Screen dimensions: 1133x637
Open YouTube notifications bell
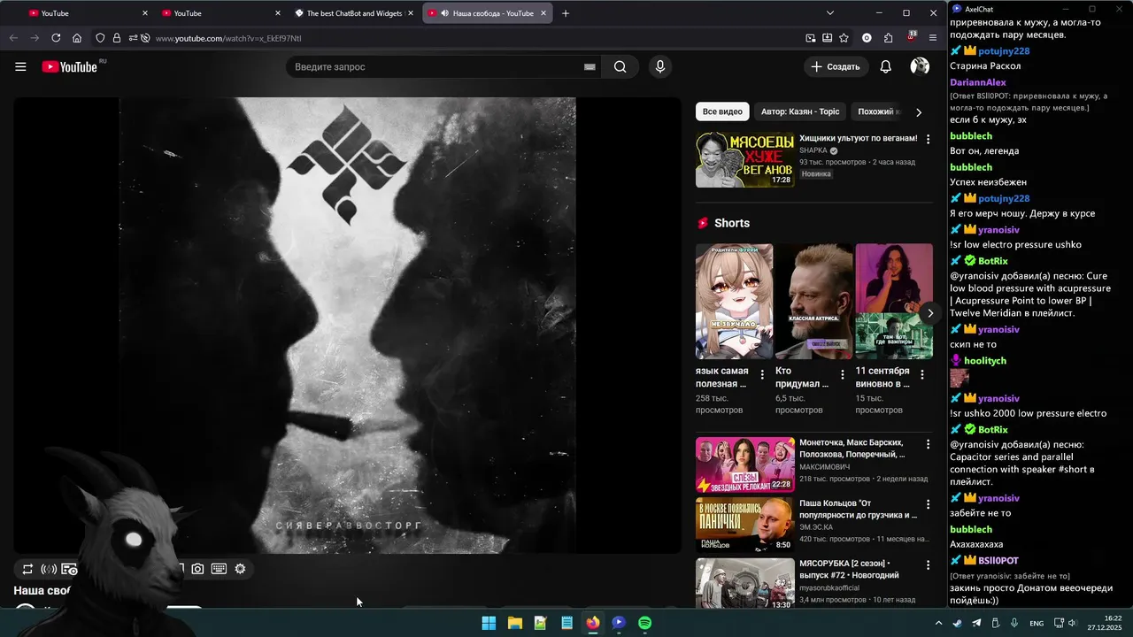[885, 66]
